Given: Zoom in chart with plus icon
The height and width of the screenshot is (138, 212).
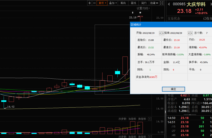Looking at the screenshot, I should tap(89, 3).
